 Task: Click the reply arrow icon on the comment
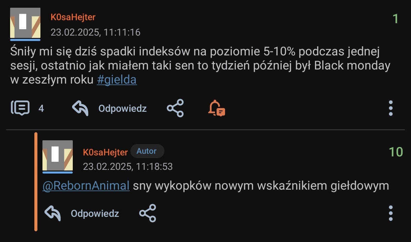[x=53, y=213]
